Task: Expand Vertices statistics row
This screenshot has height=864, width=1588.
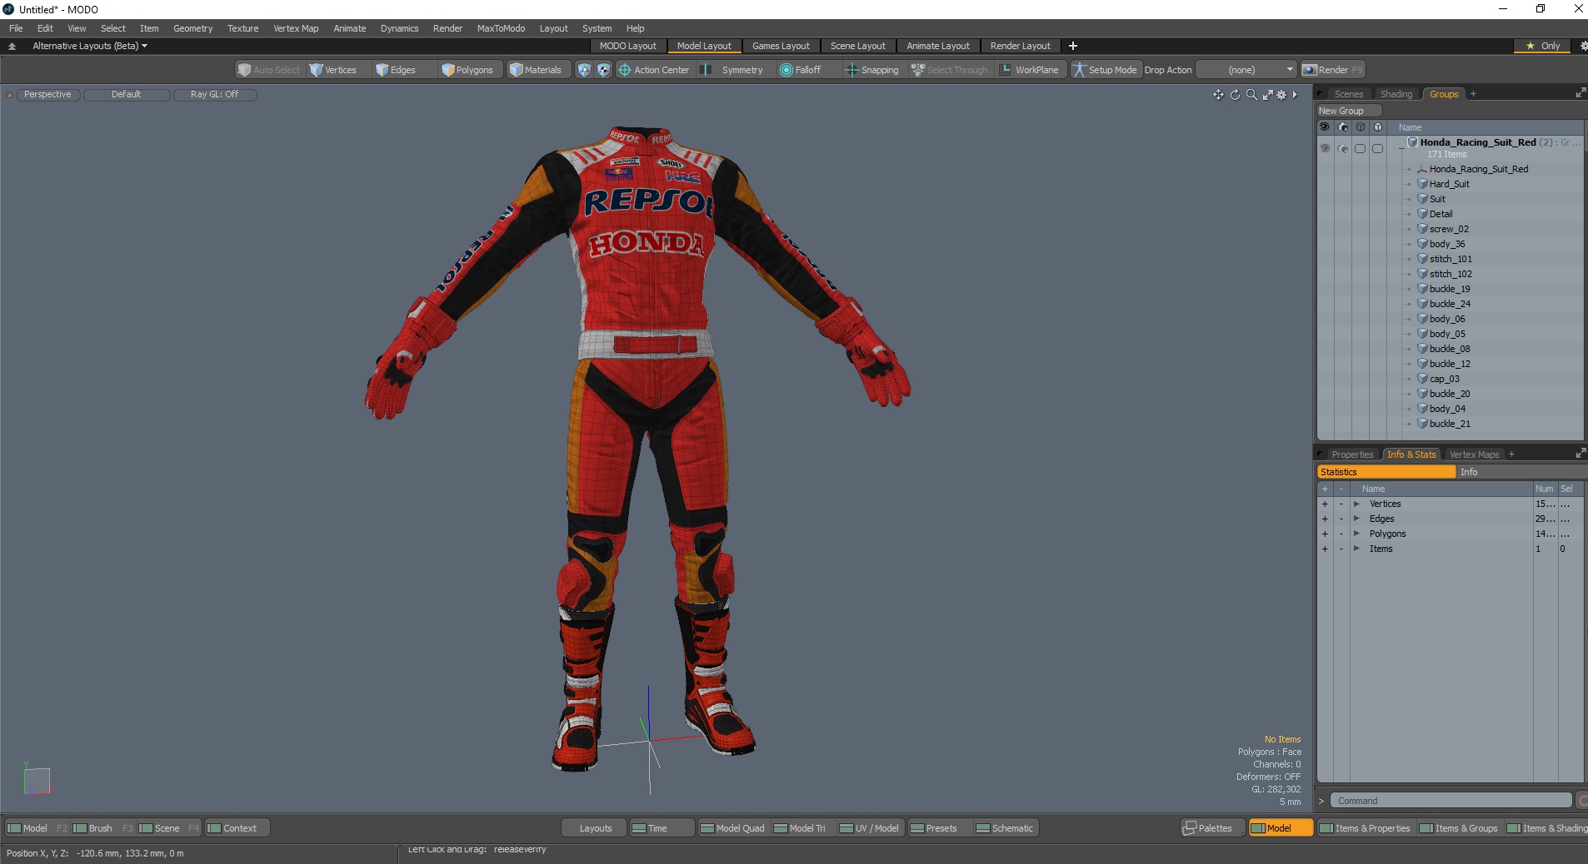Action: click(x=1356, y=504)
